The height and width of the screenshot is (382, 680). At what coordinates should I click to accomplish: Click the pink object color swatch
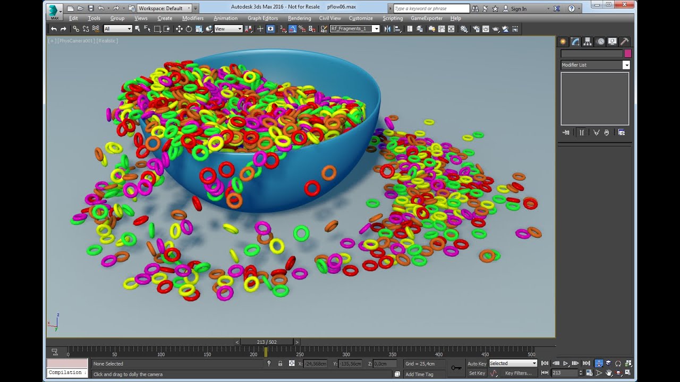[628, 54]
